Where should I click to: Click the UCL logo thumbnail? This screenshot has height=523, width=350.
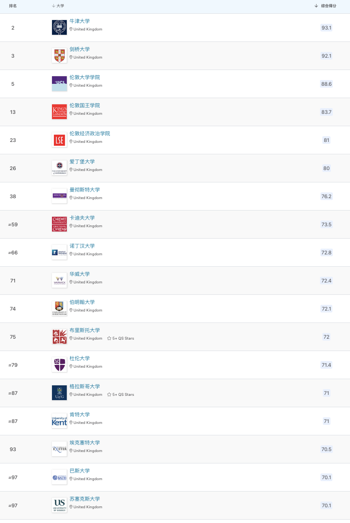pos(59,84)
